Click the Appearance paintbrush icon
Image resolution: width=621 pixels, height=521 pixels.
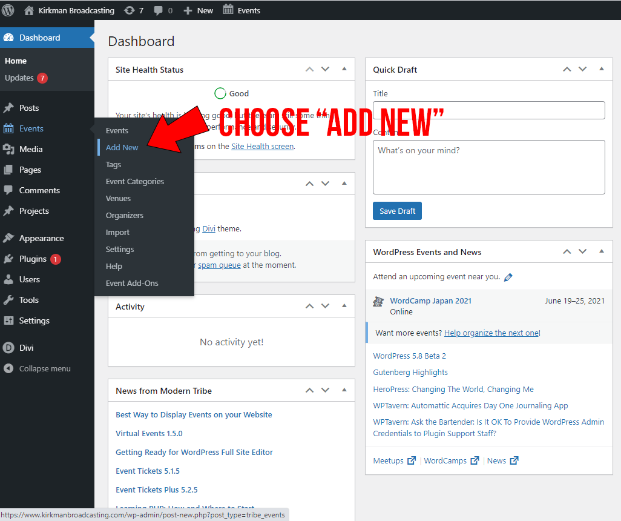click(8, 238)
